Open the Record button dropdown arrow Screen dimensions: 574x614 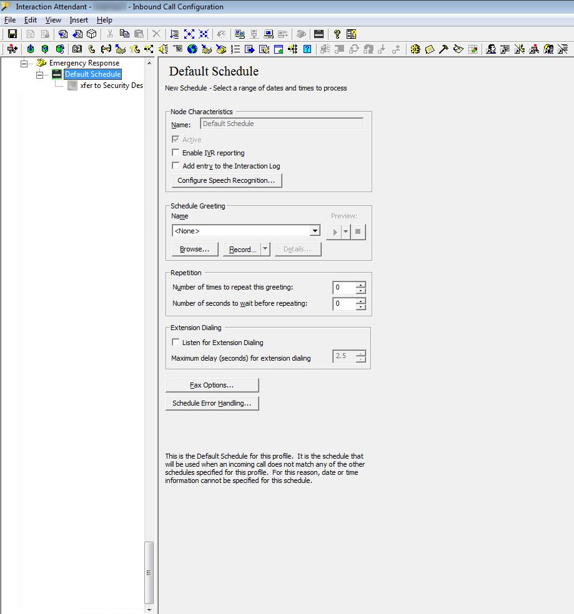[x=265, y=249]
